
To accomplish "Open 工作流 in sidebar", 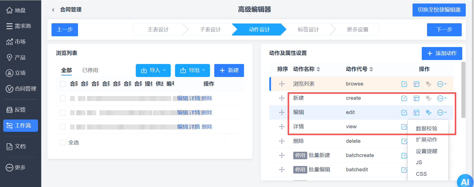I will pyautogui.click(x=20, y=125).
